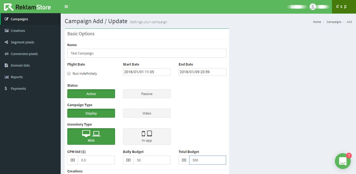The height and width of the screenshot is (174, 356).
Task: Go to Conversion pixels page
Action: coord(30,54)
